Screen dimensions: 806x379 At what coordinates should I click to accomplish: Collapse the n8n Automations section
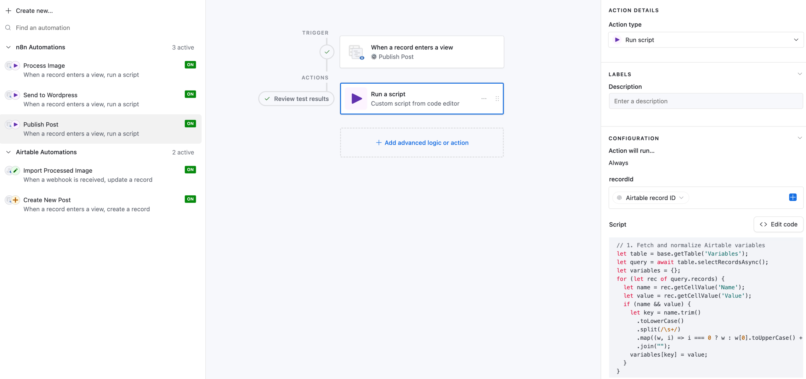pos(9,47)
